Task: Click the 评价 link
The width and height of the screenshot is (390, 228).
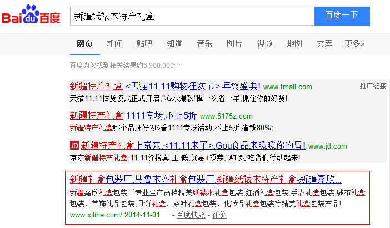Action: (x=219, y=215)
